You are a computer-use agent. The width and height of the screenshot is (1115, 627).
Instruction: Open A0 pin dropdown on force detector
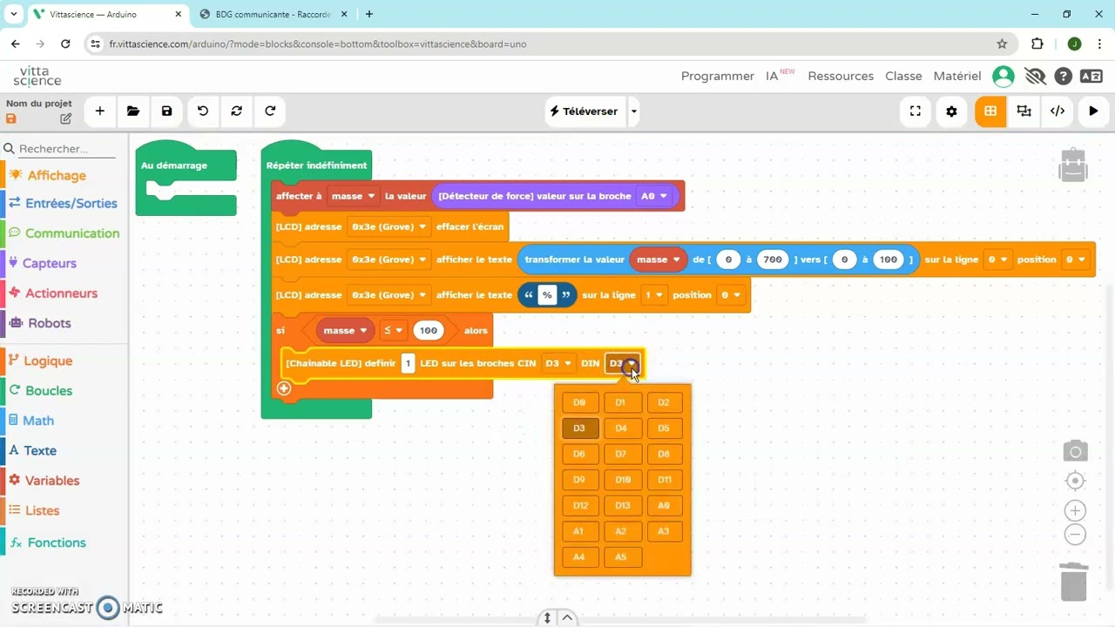(x=654, y=196)
